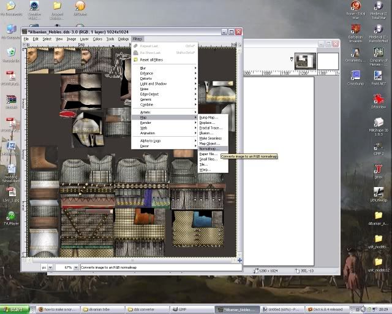Open the CrazyBump desktop shortcut
The image size is (392, 314).
pyautogui.click(x=355, y=76)
